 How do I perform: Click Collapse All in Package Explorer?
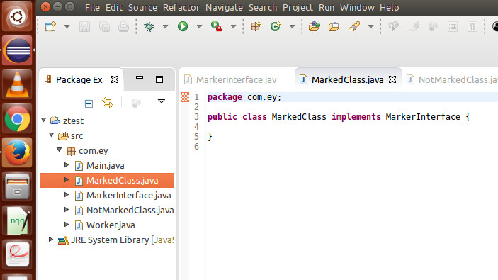coord(88,103)
